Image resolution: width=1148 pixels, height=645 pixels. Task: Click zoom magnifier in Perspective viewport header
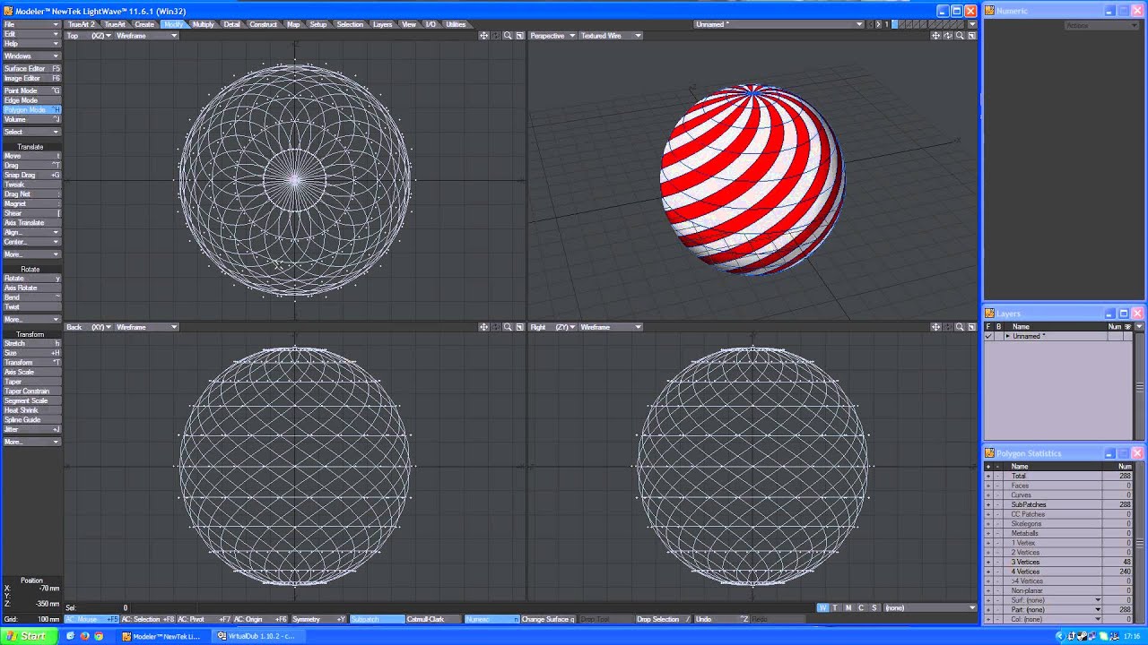coord(960,36)
